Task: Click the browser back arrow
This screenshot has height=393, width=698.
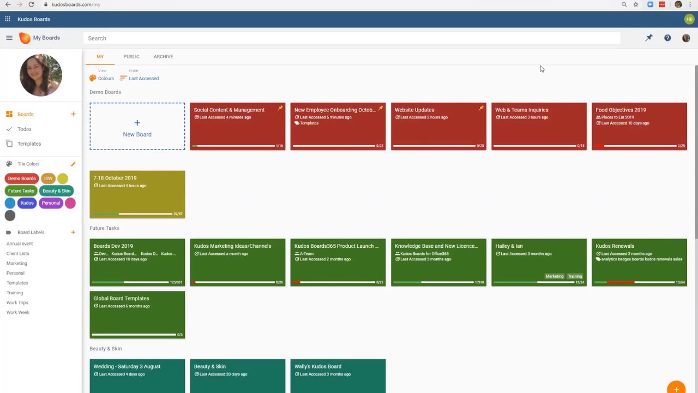Action: pos(8,4)
